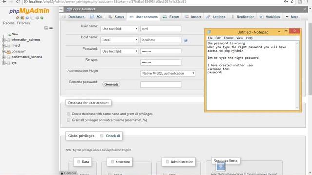312x175 pixels.
Task: Click the Password input field
Action: coord(161,51)
